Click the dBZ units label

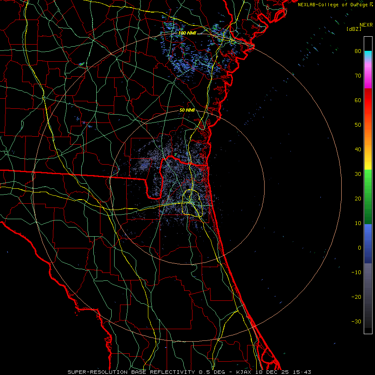pos(354,29)
